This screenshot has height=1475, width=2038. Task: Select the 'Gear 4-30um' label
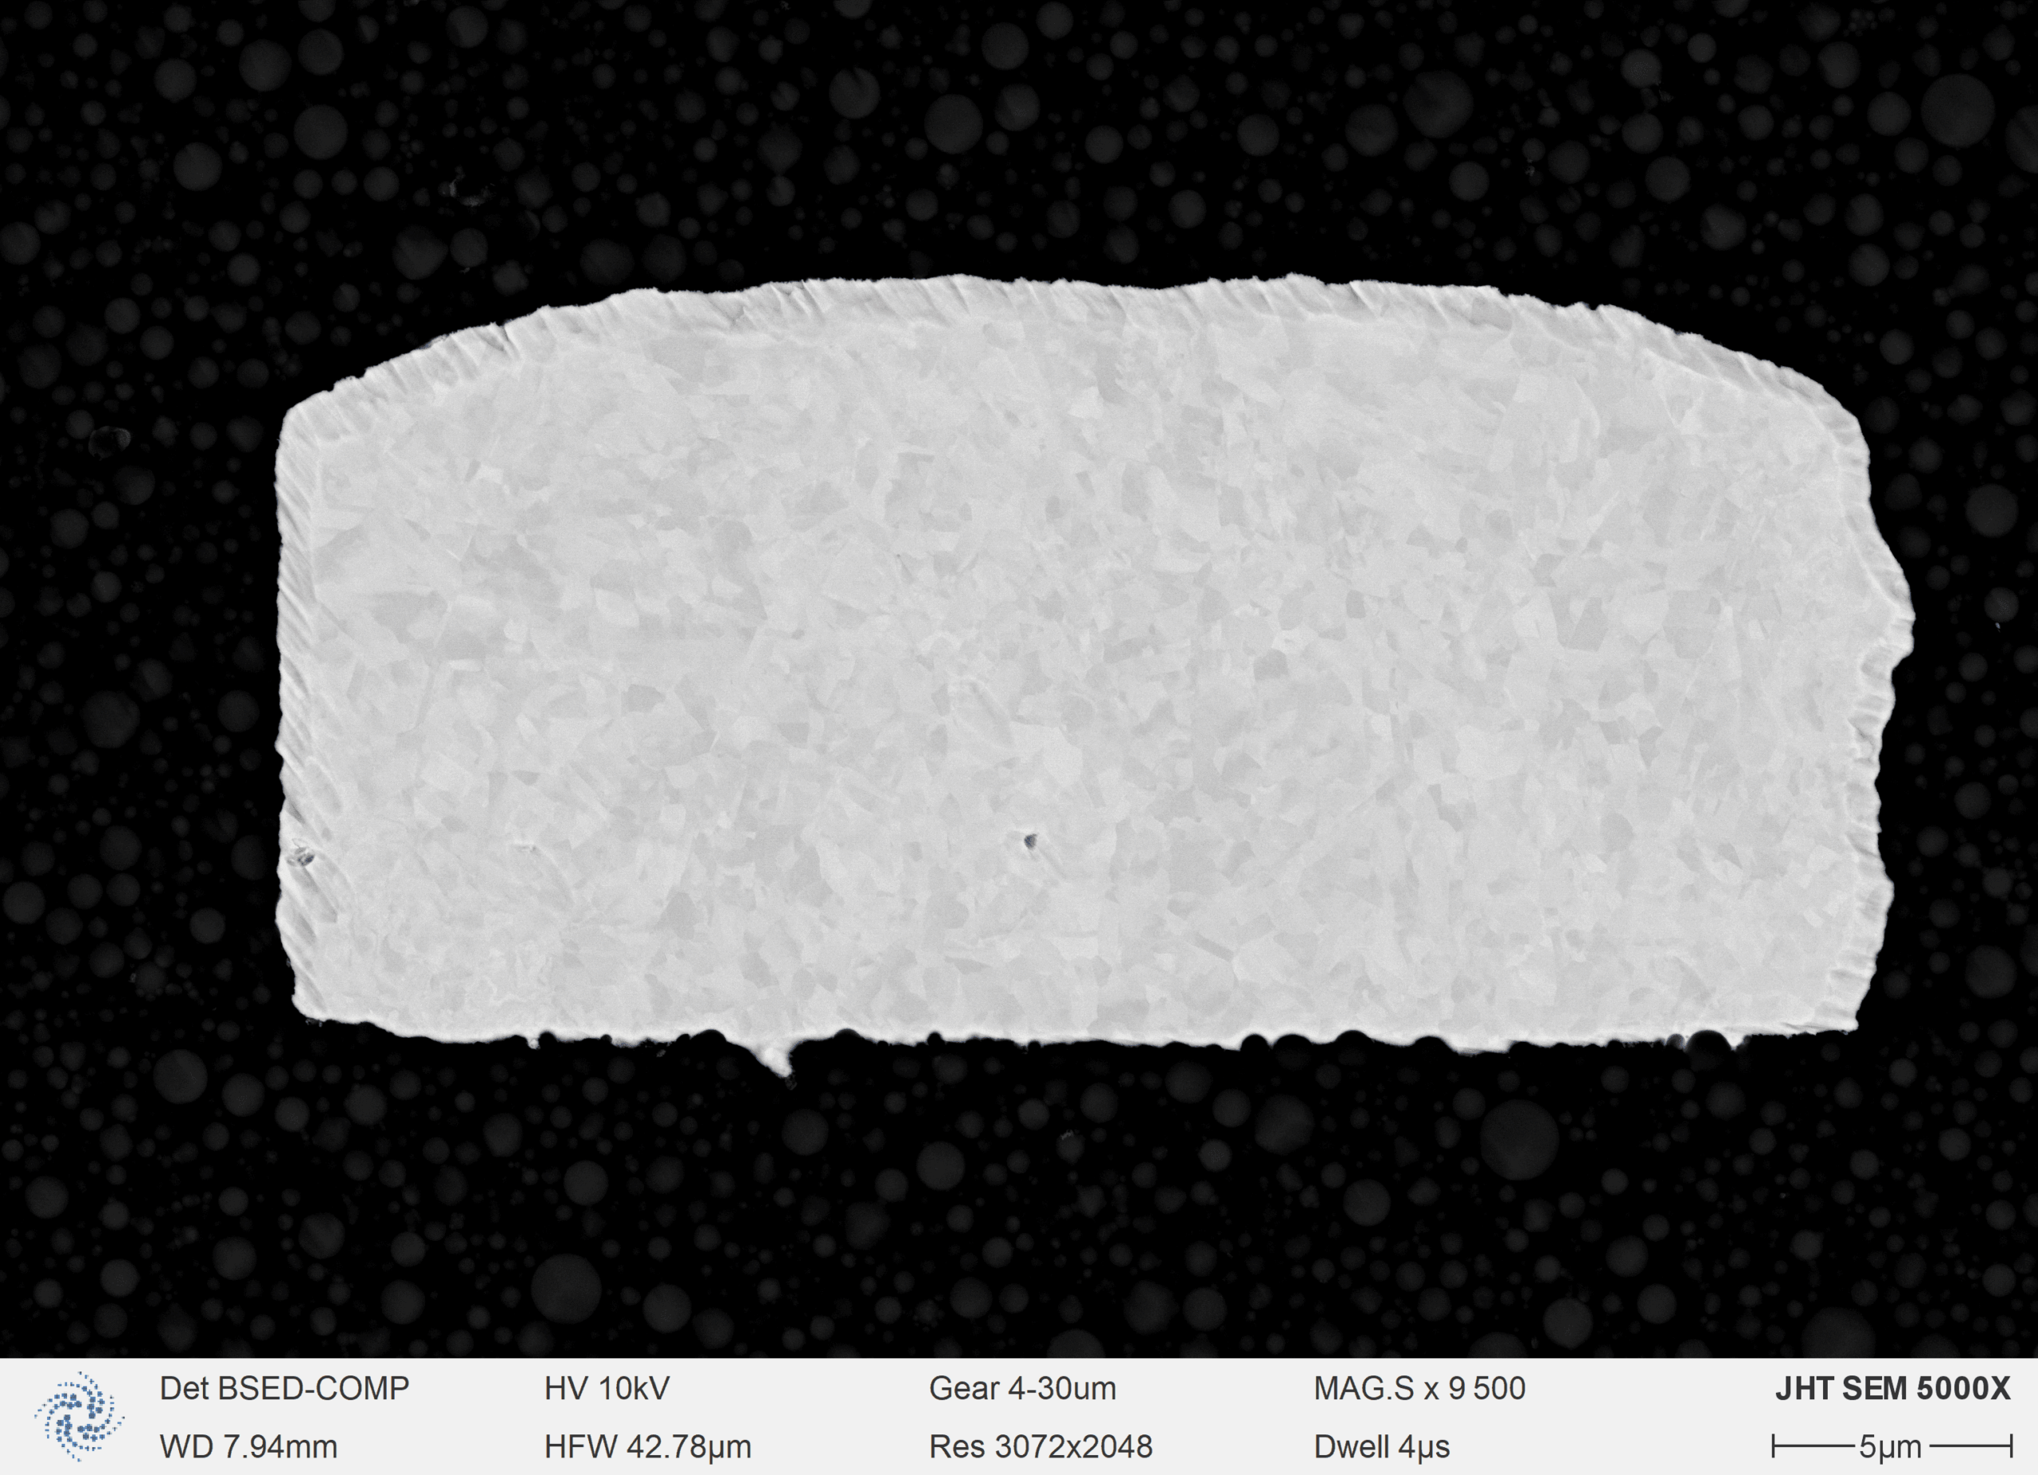click(1023, 1389)
